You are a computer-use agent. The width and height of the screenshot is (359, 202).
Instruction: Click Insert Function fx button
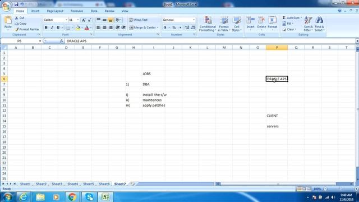(x=61, y=41)
